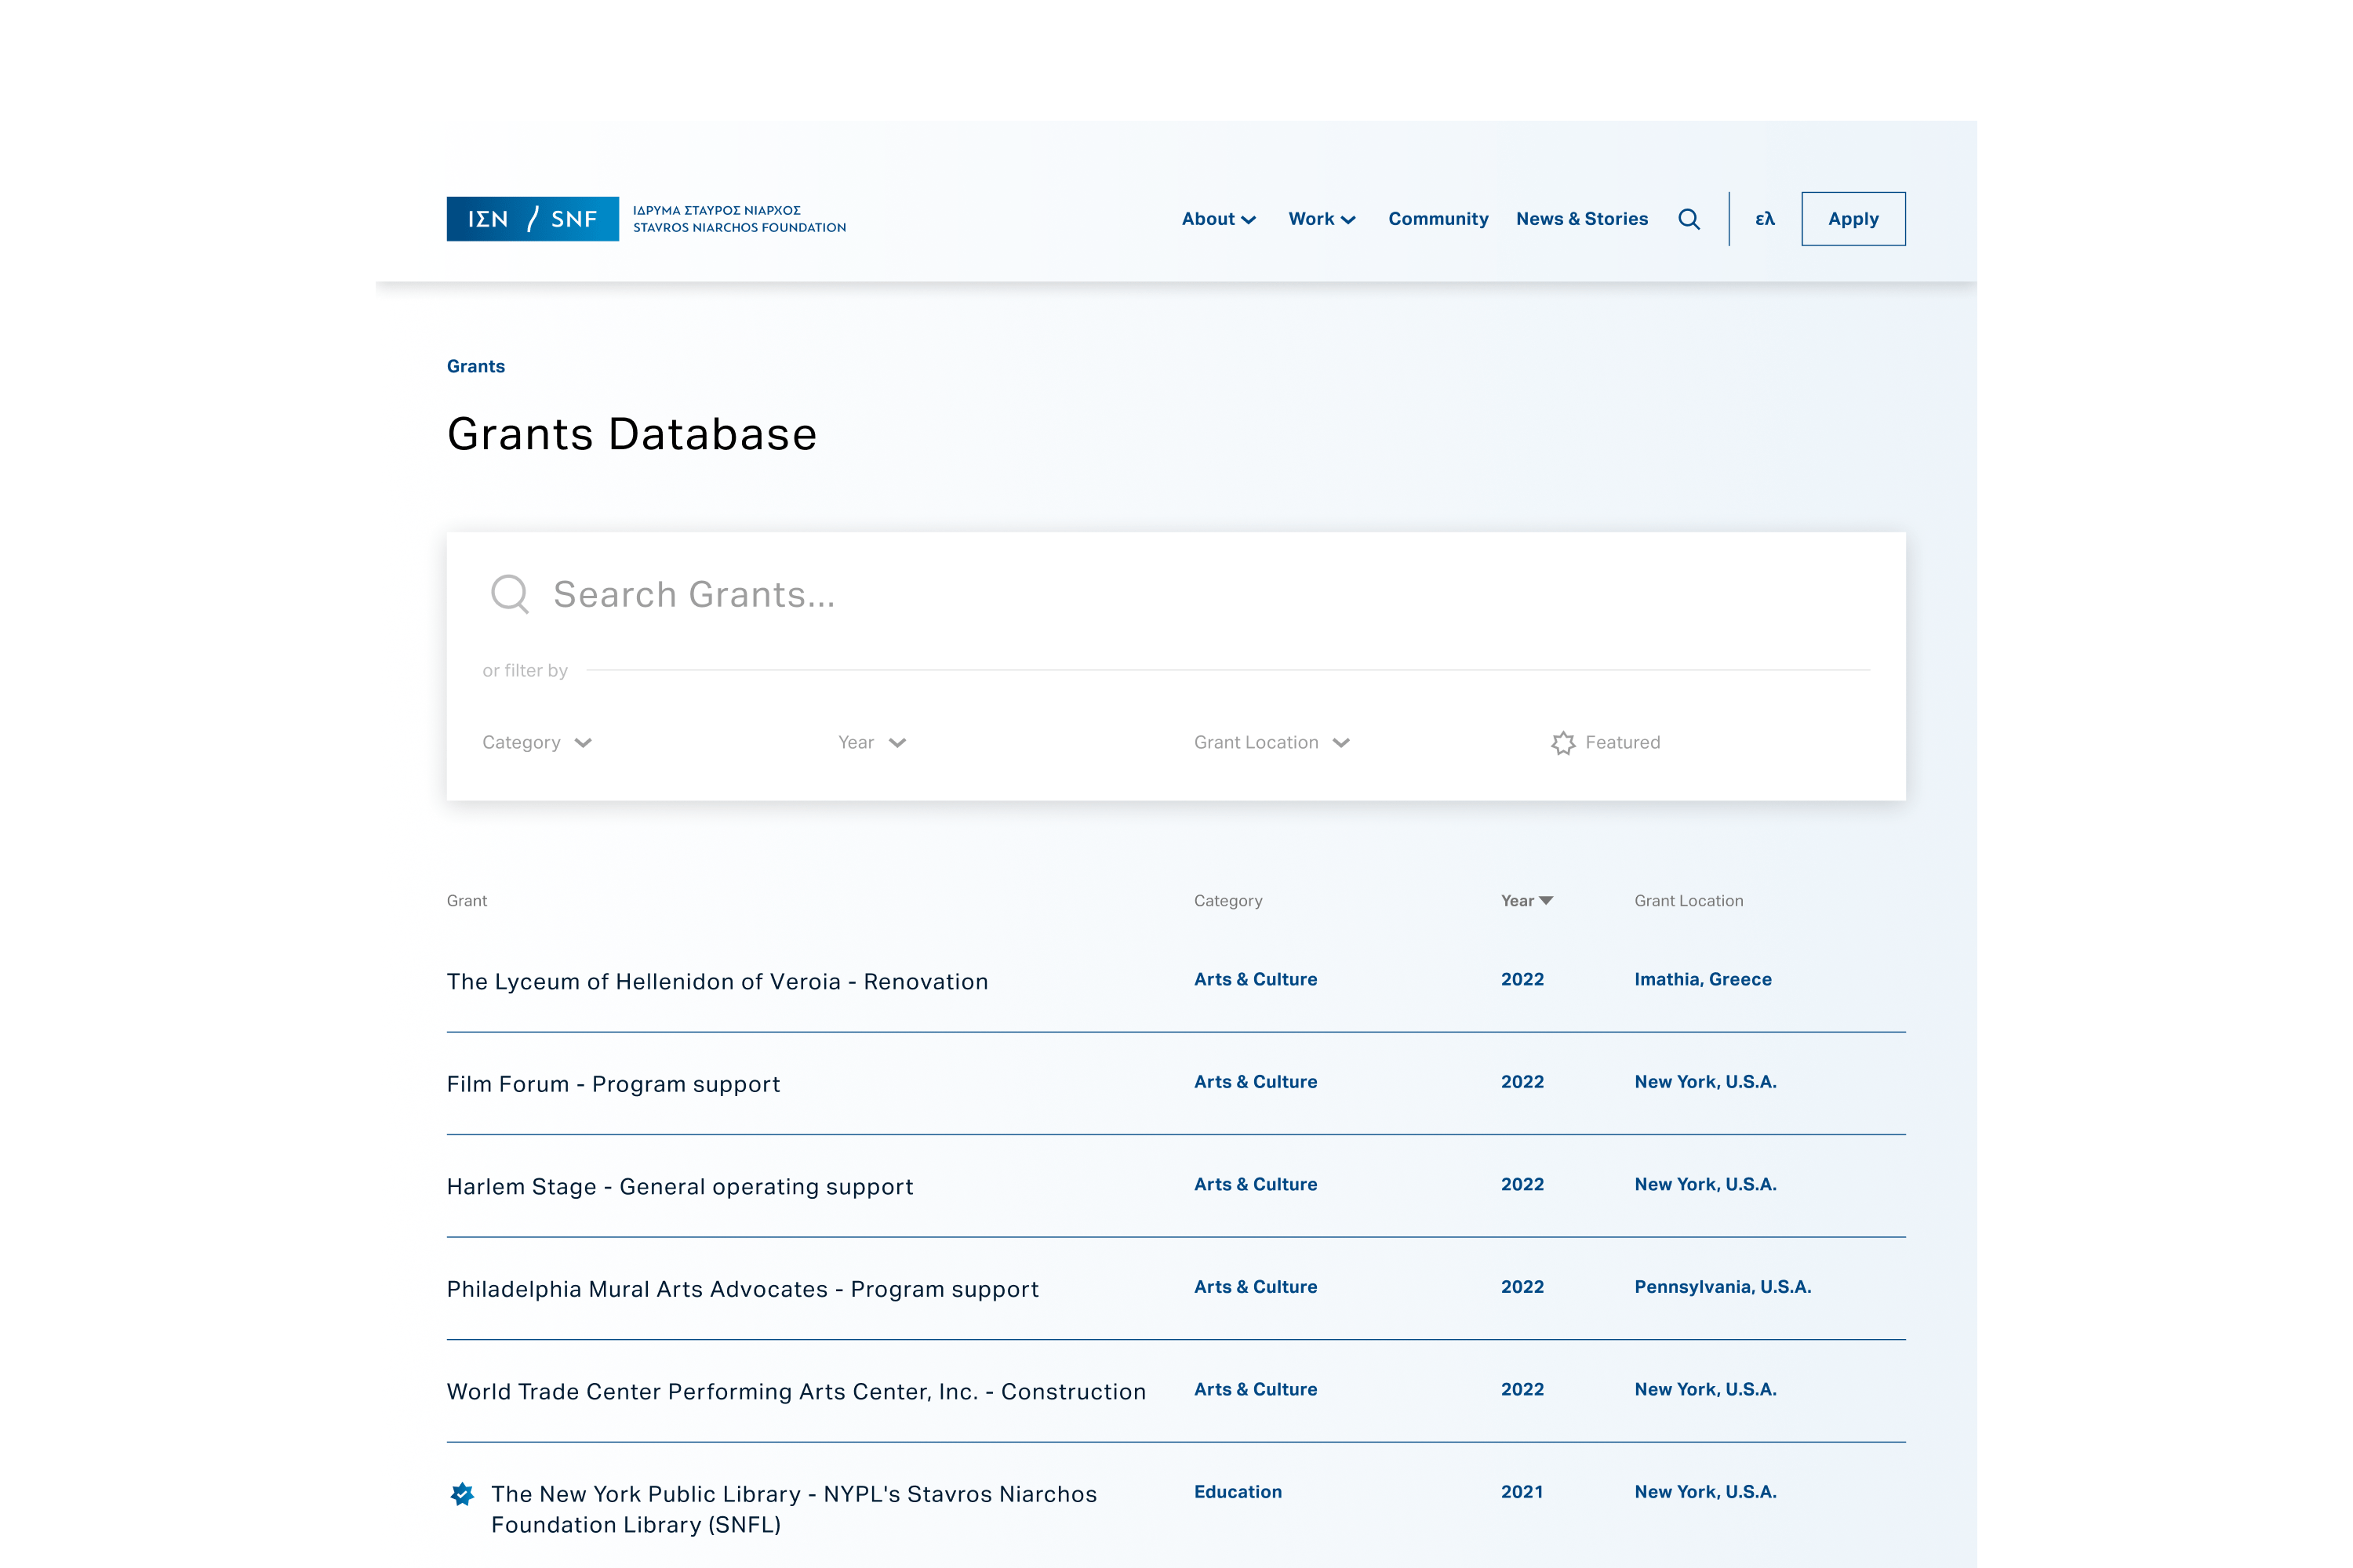Open Harlem Stage - General operating support
Image resolution: width=2353 pixels, height=1568 pixels.
point(679,1187)
